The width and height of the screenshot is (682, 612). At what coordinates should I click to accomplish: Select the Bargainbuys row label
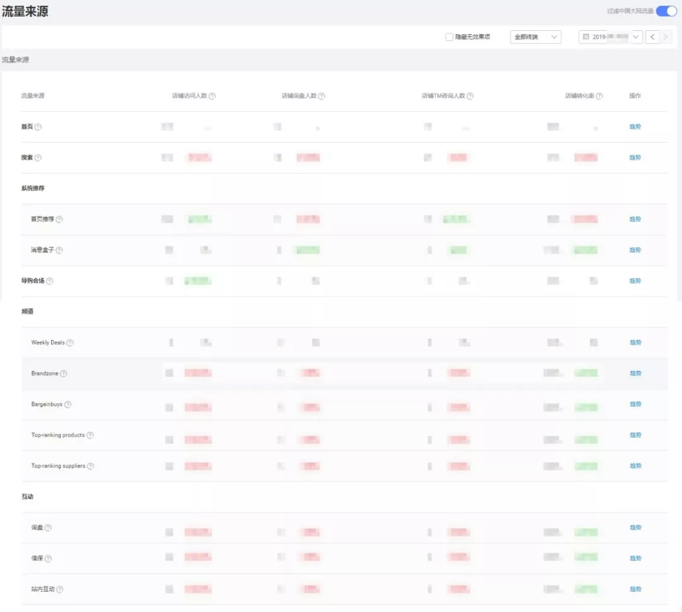(47, 404)
